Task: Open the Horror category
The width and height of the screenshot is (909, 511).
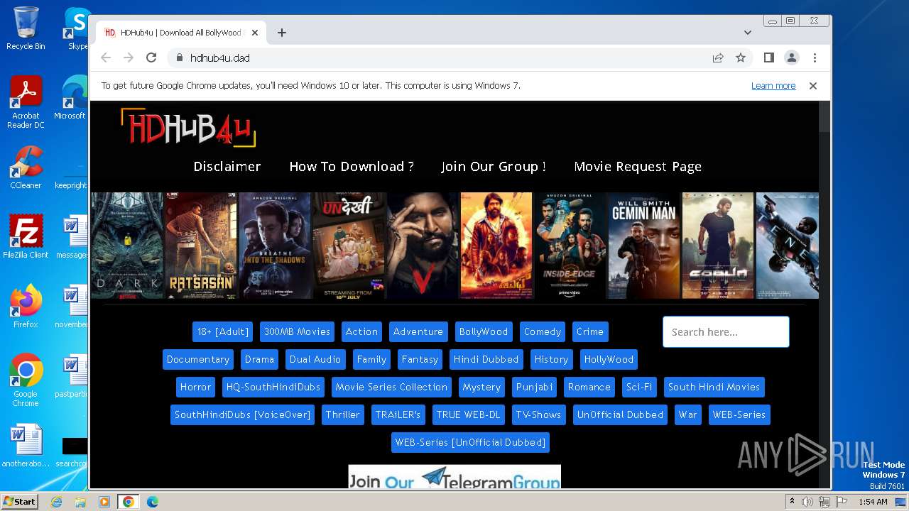Action: point(195,387)
